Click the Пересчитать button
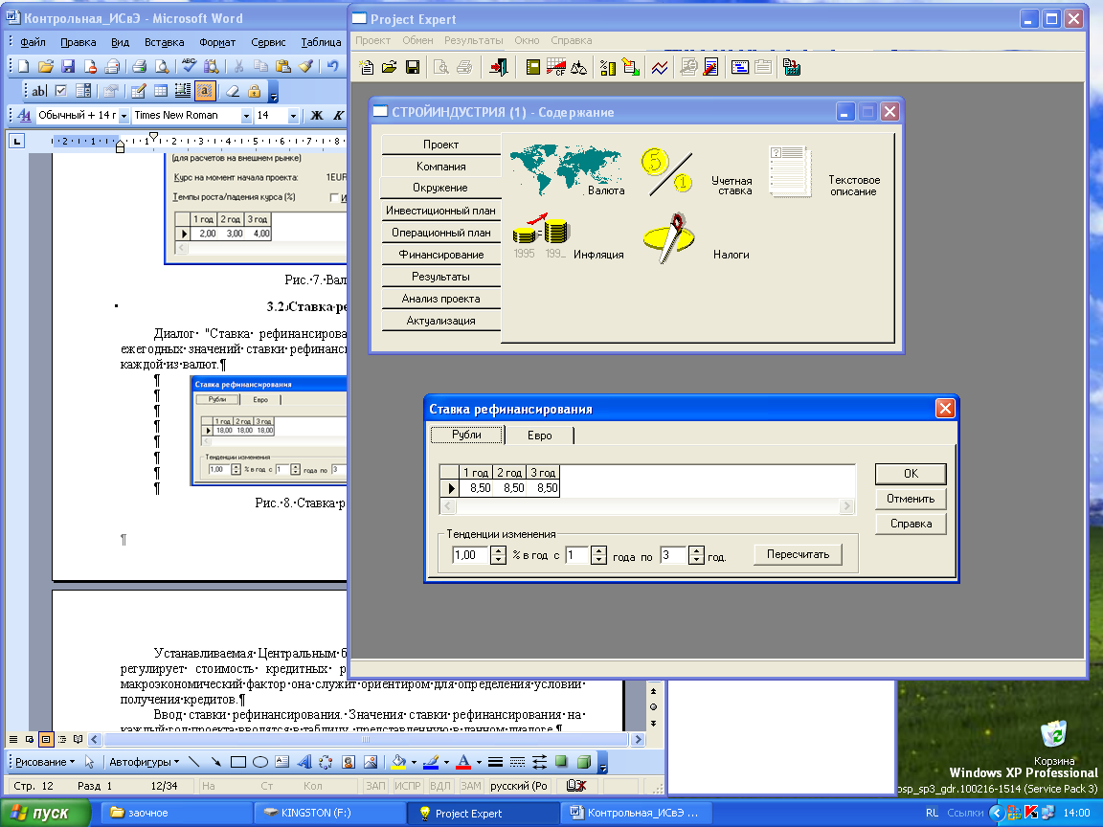The height and width of the screenshot is (827, 1103). click(x=798, y=554)
